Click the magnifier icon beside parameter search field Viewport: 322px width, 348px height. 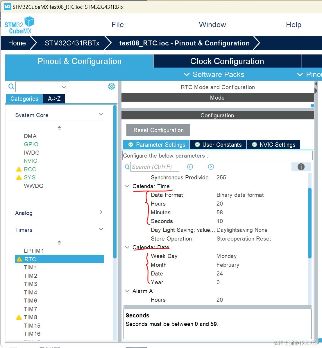pyautogui.click(x=127, y=167)
